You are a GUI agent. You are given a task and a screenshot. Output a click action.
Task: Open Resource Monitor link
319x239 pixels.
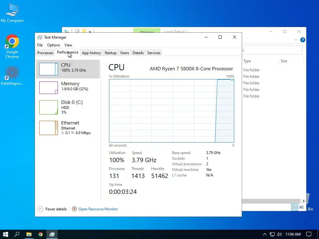click(98, 209)
